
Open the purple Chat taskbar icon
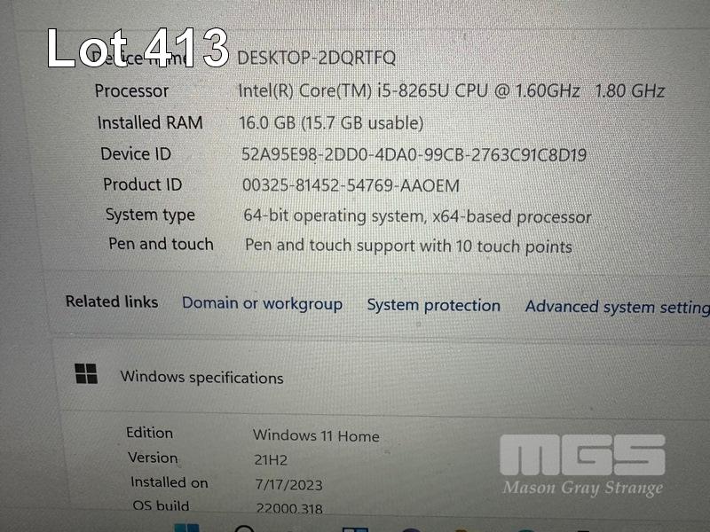pyautogui.click(x=412, y=529)
